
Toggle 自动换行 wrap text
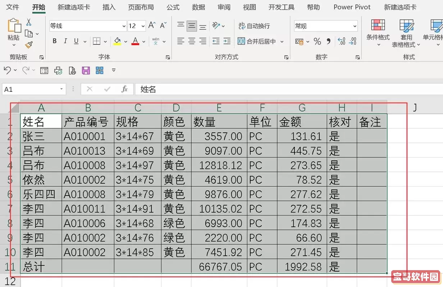click(254, 26)
